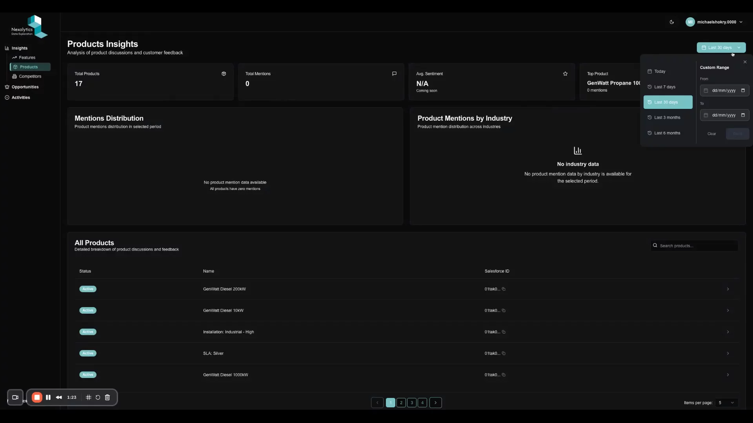753x423 pixels.
Task: Pause the recording playback
Action: point(48,397)
